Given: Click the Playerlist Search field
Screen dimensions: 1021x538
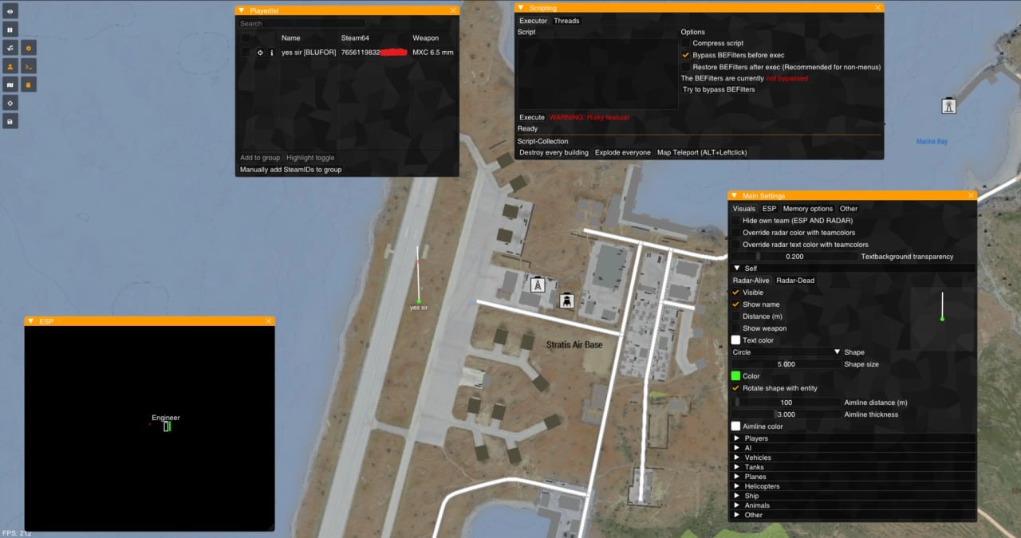Looking at the screenshot, I should [x=302, y=24].
